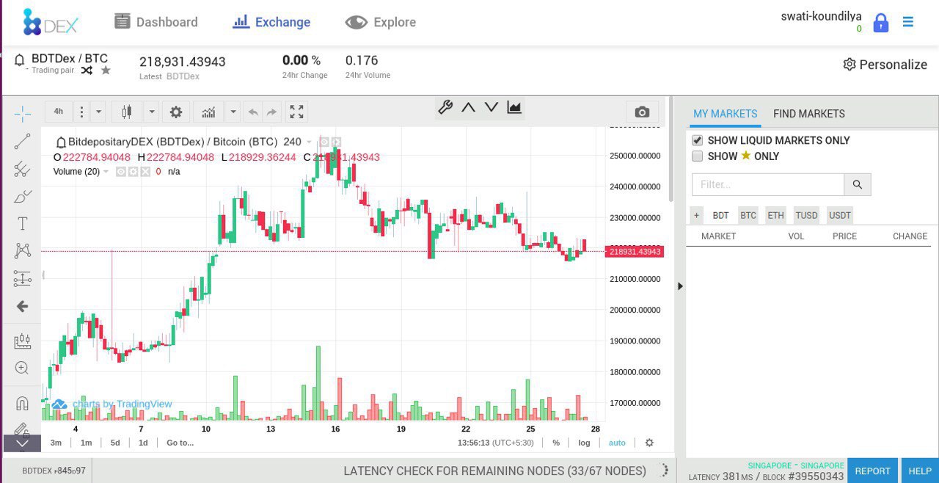Click the upward caret icon above chart
939x483 pixels.
tap(468, 107)
